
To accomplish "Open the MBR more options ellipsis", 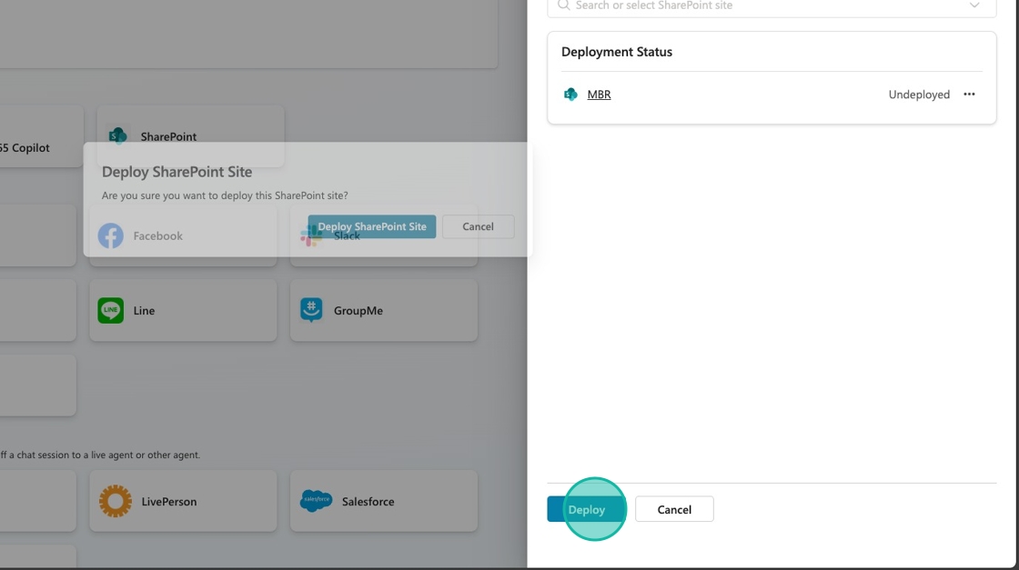I will (969, 95).
